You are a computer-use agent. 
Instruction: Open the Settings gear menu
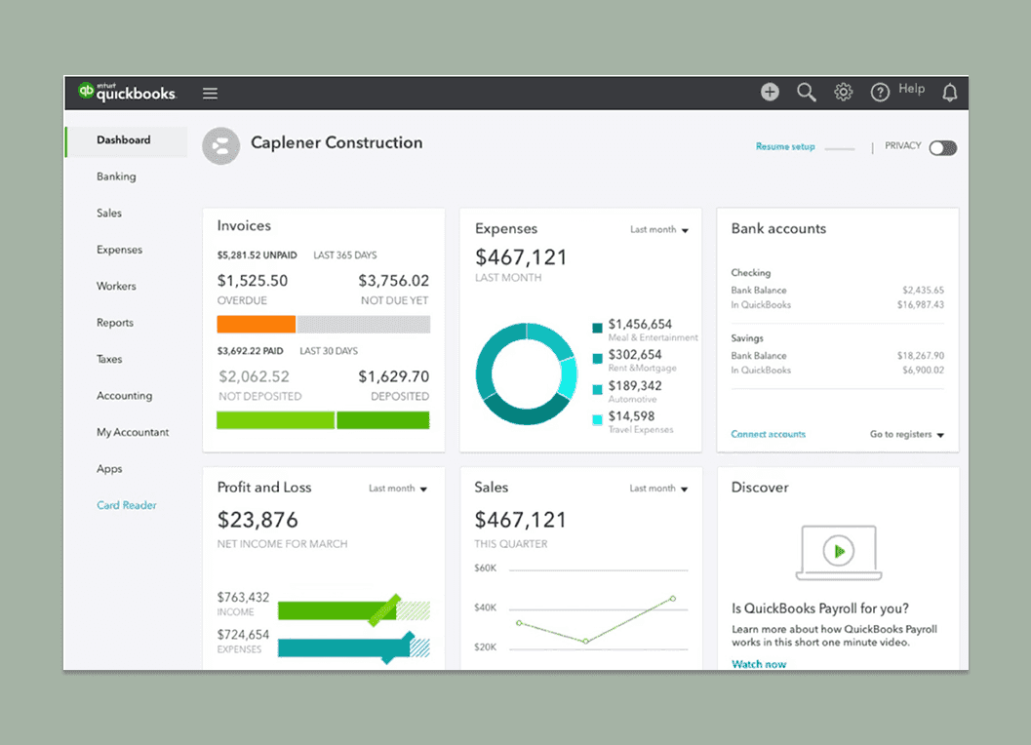(x=843, y=91)
